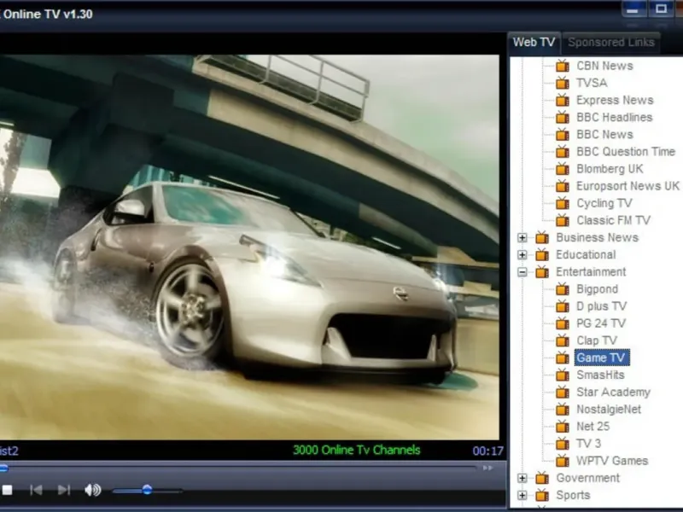
Task: Click the TV icon beside Classic FM TV
Action: tap(563, 220)
